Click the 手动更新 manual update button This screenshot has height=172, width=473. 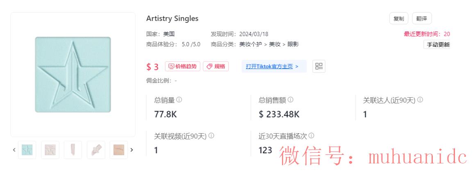tap(437, 45)
